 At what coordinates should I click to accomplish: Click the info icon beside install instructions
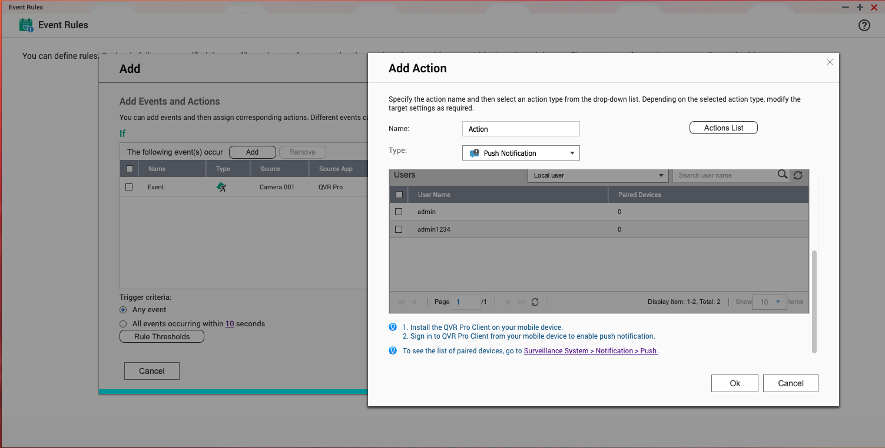393,327
